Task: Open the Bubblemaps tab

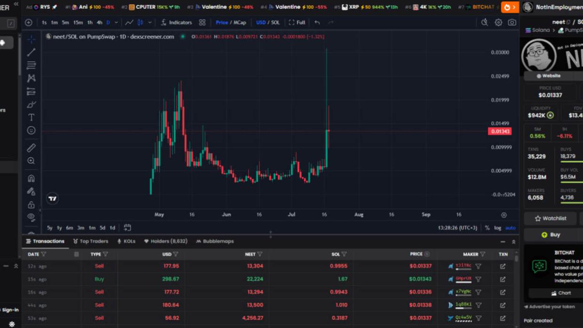Action: (214, 241)
